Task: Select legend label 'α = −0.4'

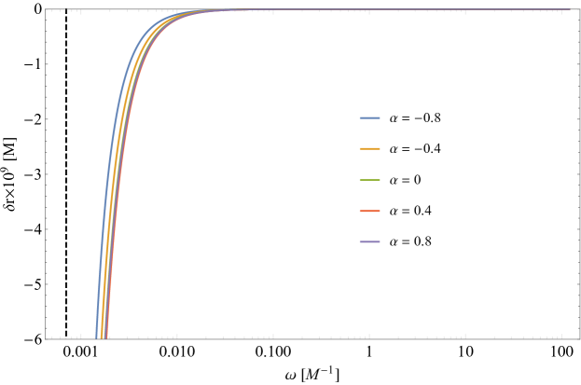Action: tap(415, 149)
